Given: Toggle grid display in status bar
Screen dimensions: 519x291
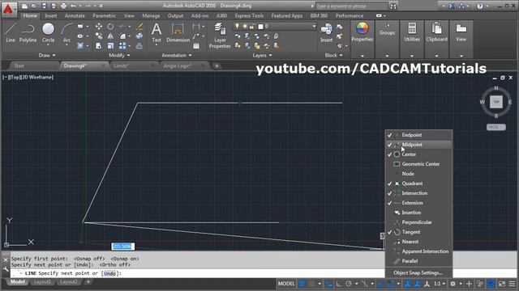Looking at the screenshot, I should click(302, 284).
